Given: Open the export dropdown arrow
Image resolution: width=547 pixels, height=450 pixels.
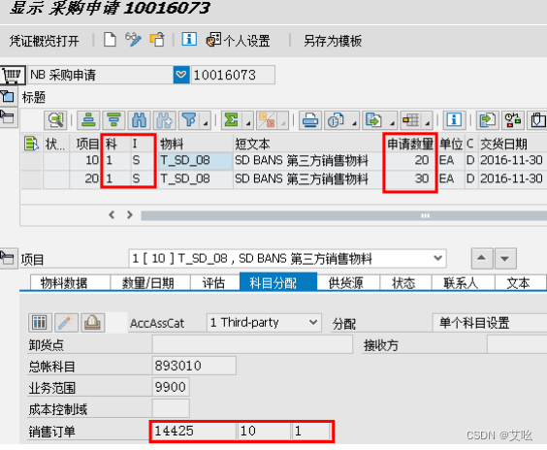Looking at the screenshot, I should click(392, 123).
